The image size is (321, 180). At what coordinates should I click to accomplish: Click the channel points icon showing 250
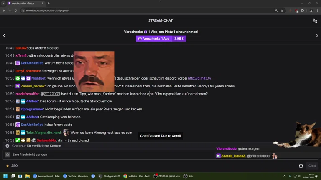click(8, 166)
